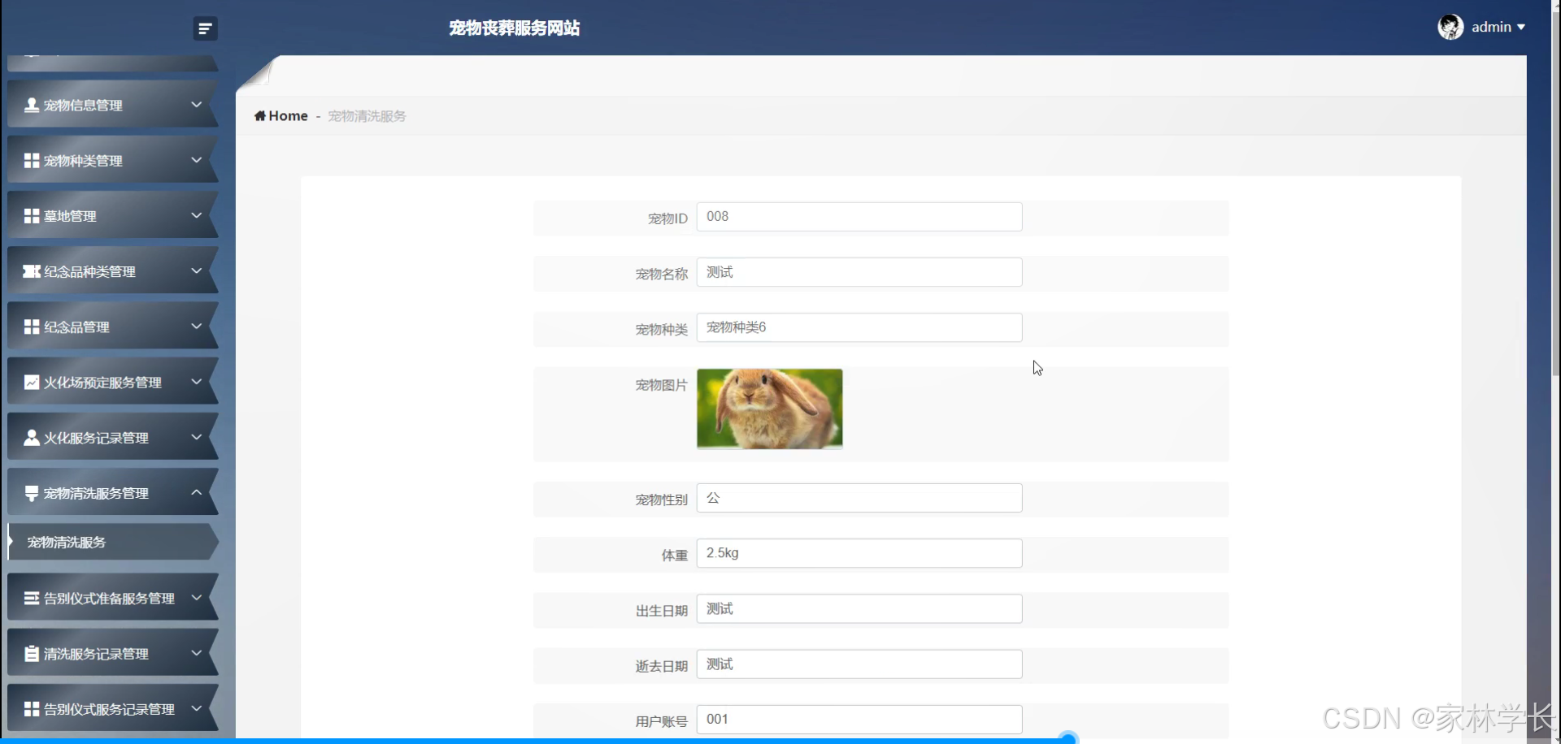Open the 宠物种类管理 menu label
The width and height of the screenshot is (1561, 744).
tap(83, 161)
